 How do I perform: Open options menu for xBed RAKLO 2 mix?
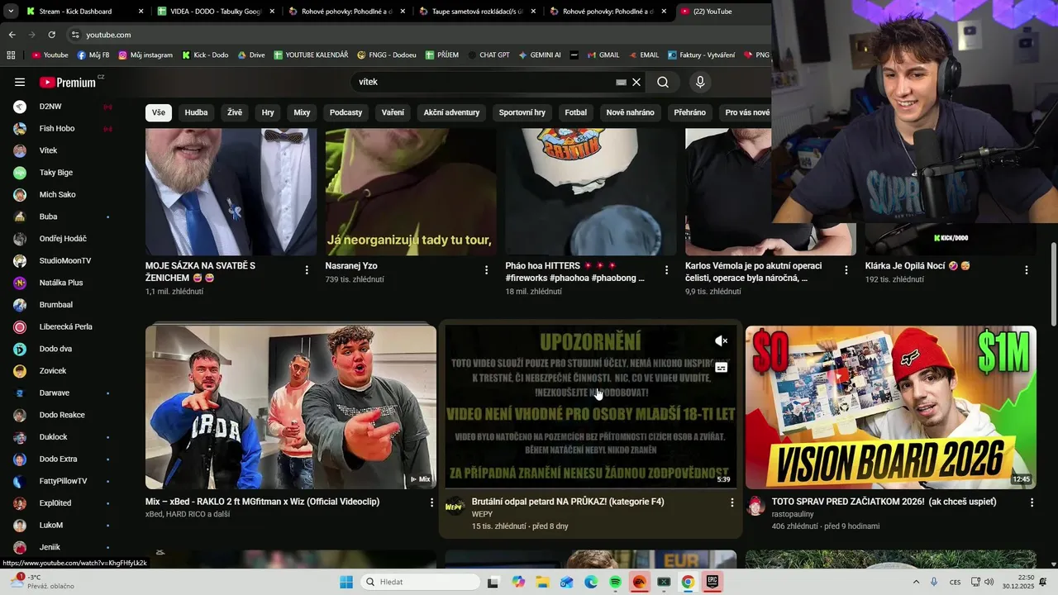coord(431,502)
